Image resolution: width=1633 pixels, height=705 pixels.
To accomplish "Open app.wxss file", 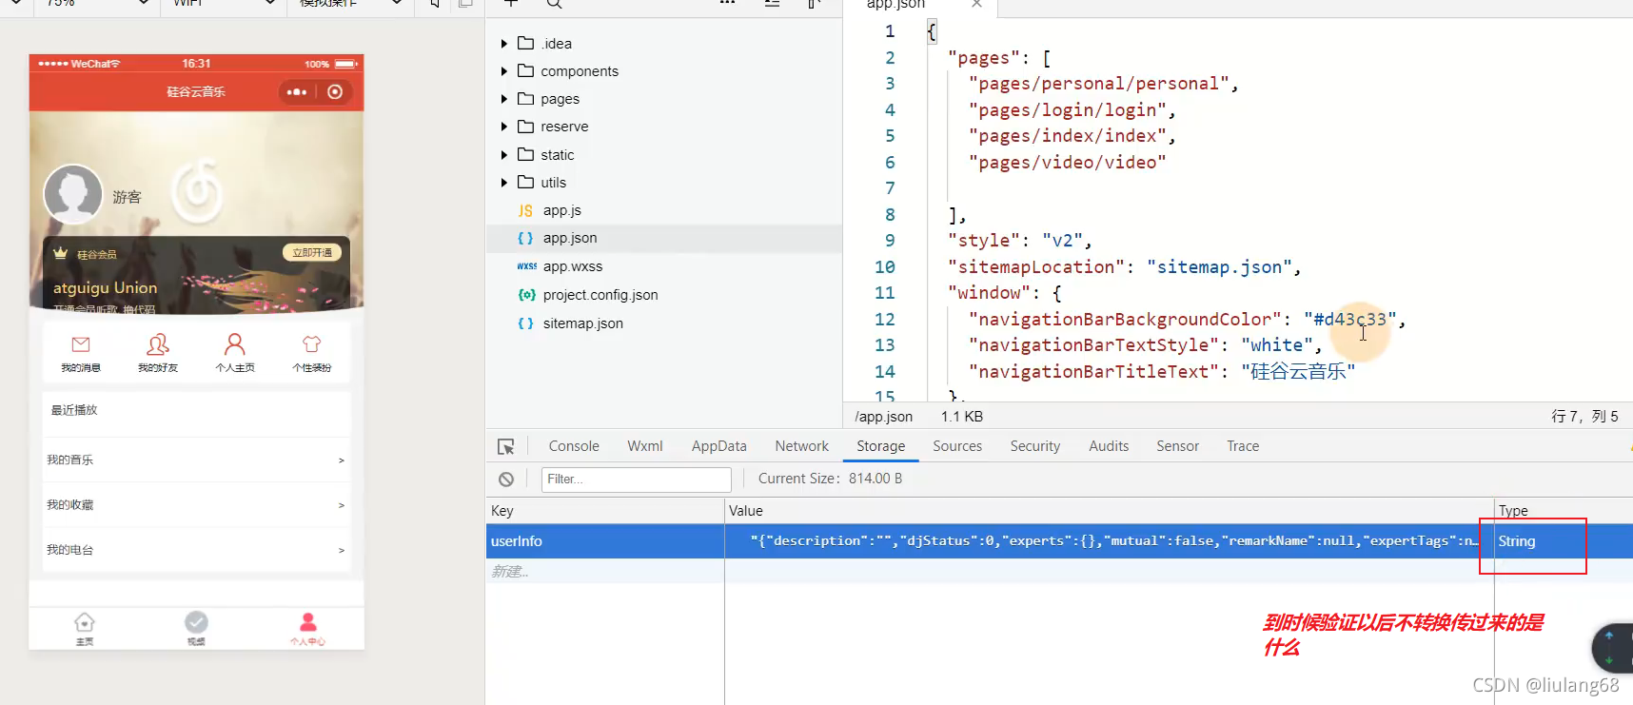I will point(572,266).
